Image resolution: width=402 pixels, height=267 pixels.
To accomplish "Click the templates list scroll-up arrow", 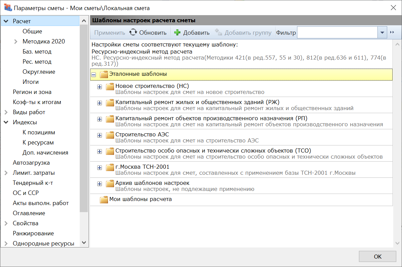I will pos(397,44).
